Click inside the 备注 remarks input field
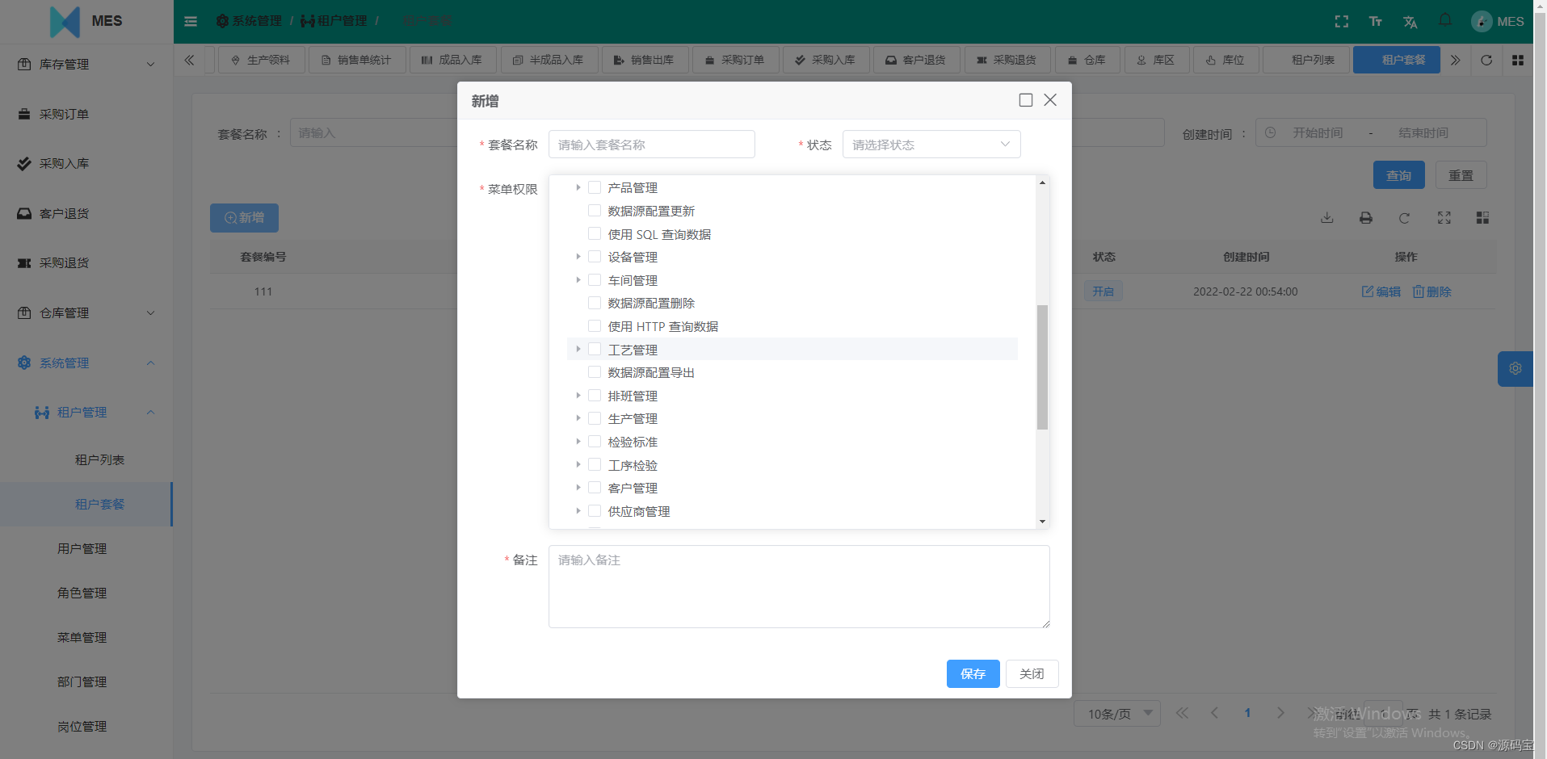Viewport: 1547px width, 759px height. point(798,586)
